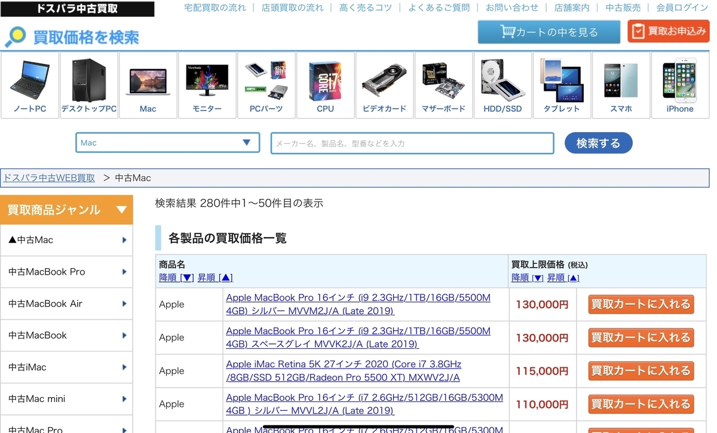
Task: Click the 中古Mac breadcrumb text
Action: coord(133,177)
